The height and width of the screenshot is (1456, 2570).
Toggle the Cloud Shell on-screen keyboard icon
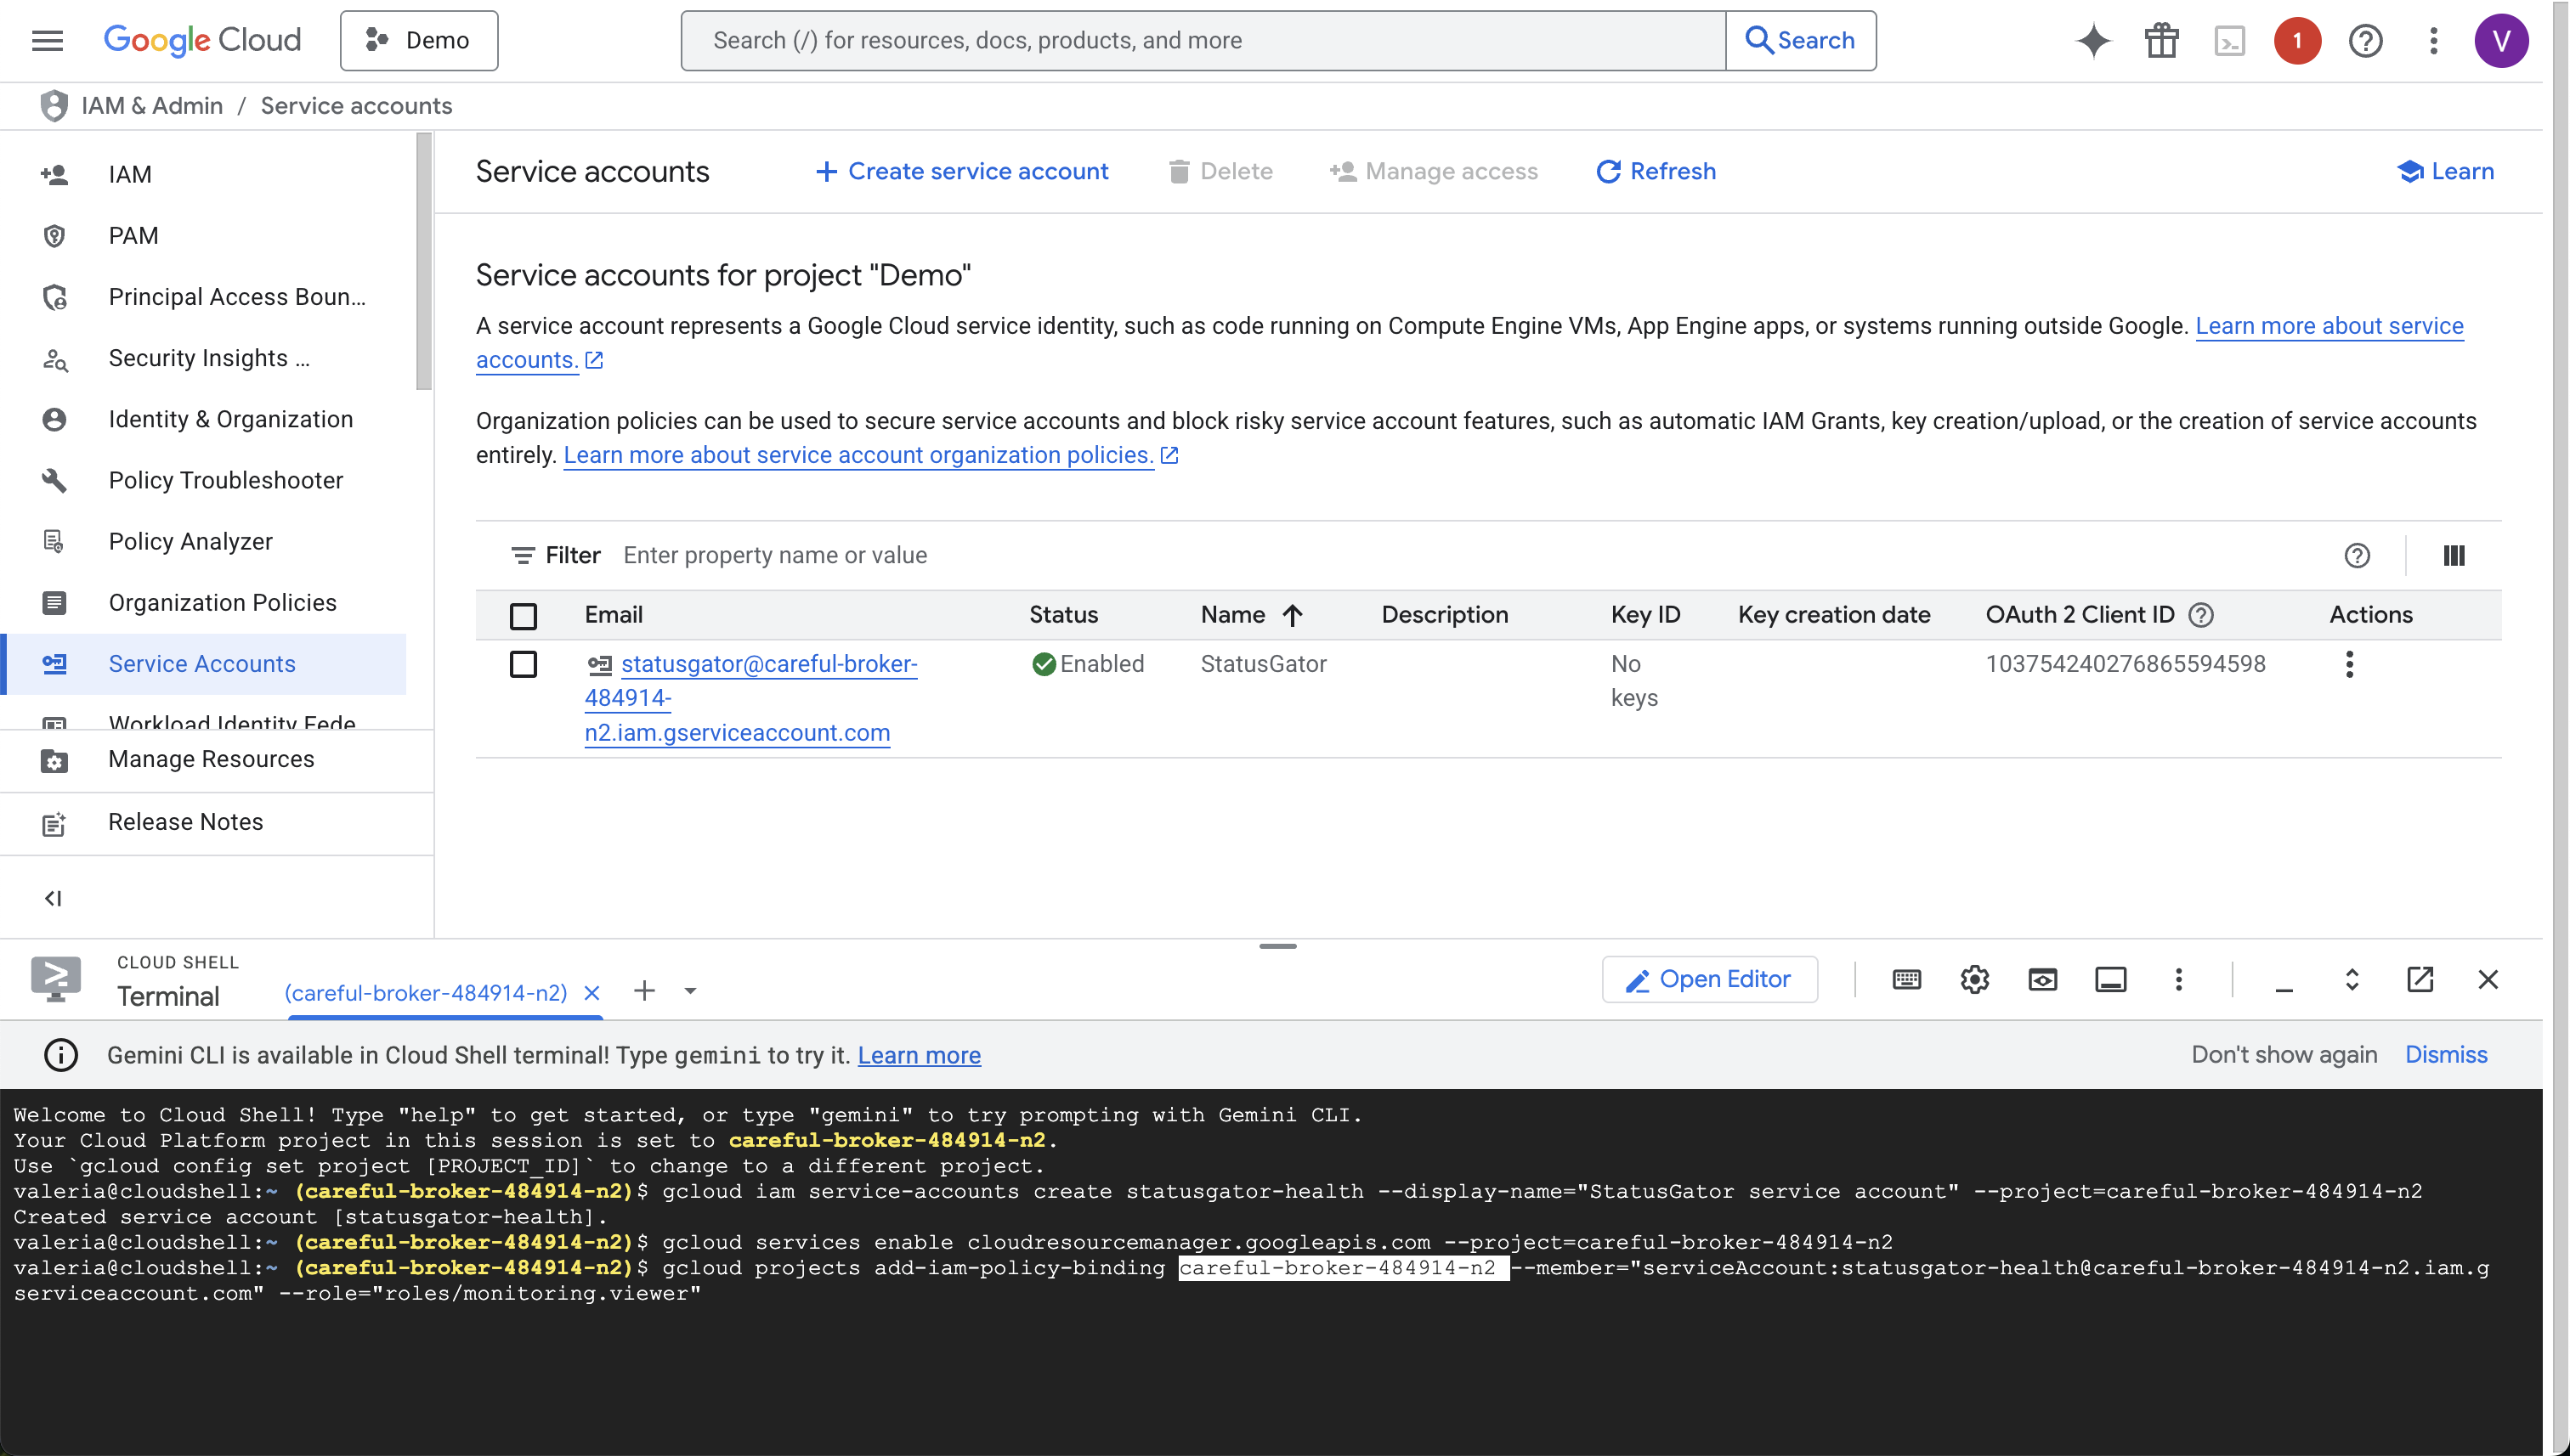[x=1905, y=979]
